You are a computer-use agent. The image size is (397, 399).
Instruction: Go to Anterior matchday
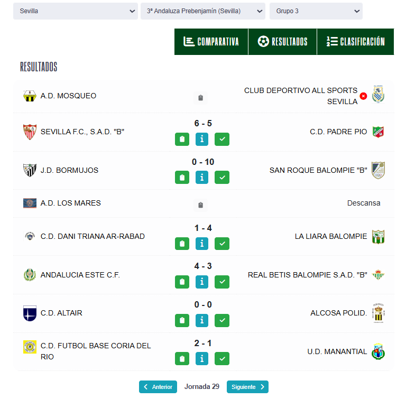(x=158, y=387)
